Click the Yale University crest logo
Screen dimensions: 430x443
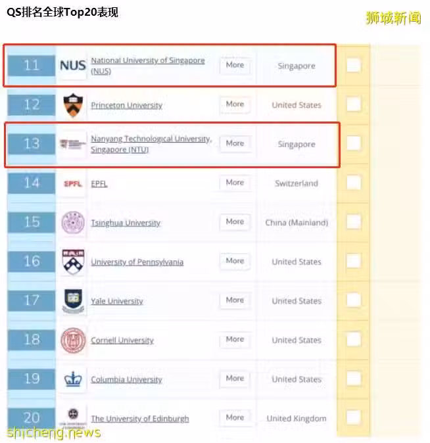click(x=73, y=301)
